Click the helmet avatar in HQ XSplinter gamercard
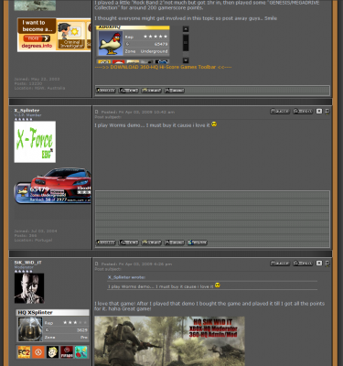343x366 pixels. tap(30, 329)
